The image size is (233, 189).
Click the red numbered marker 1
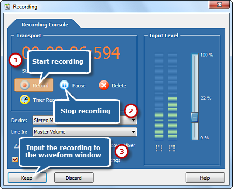16,60
